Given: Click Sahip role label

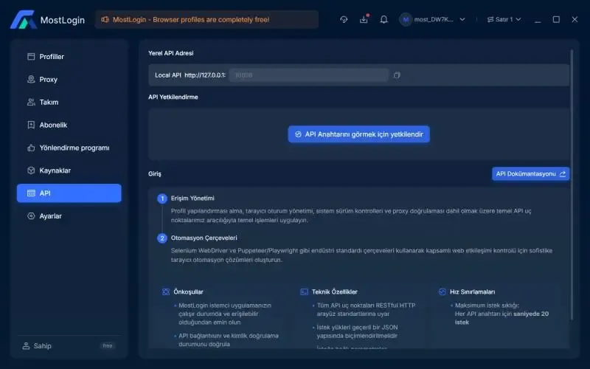Looking at the screenshot, I should pos(43,345).
